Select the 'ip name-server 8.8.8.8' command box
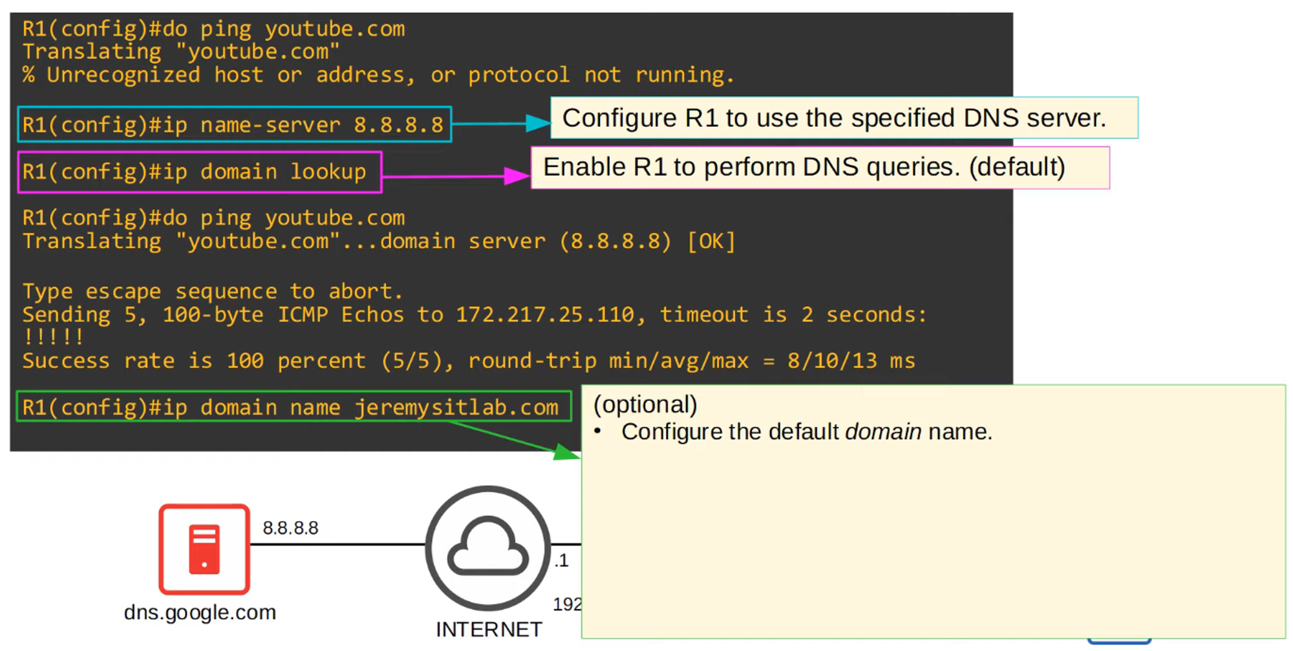This screenshot has width=1293, height=651. point(234,125)
